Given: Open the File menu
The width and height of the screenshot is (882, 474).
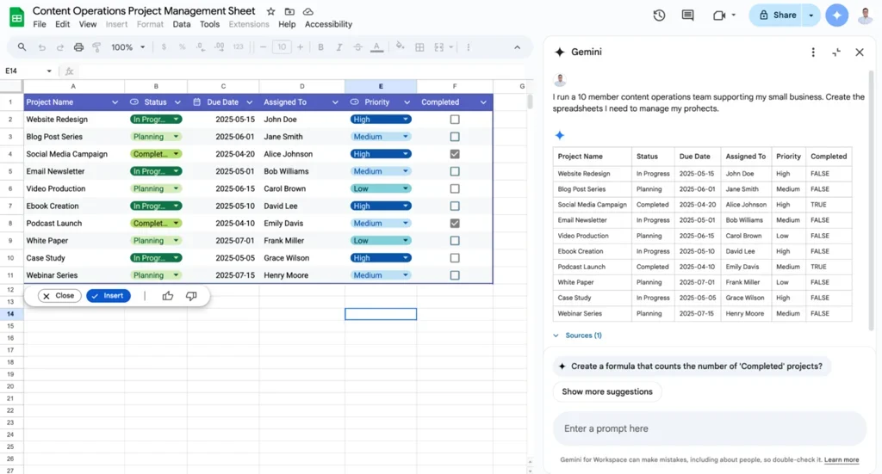Looking at the screenshot, I should point(40,24).
